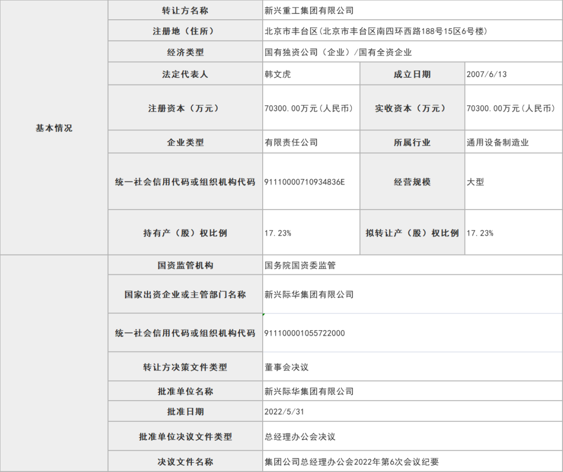The width and height of the screenshot is (563, 472).
Task: Select the '17.23%' value beside 持有产（股）权比例
Action: click(278, 233)
